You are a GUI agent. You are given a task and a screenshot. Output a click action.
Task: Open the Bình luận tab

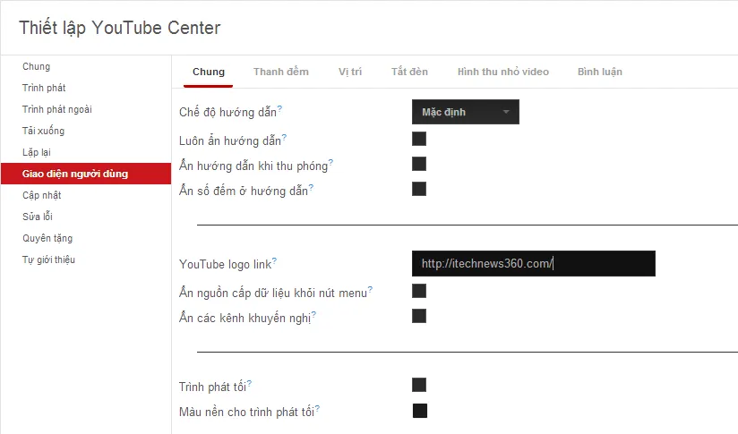(600, 72)
